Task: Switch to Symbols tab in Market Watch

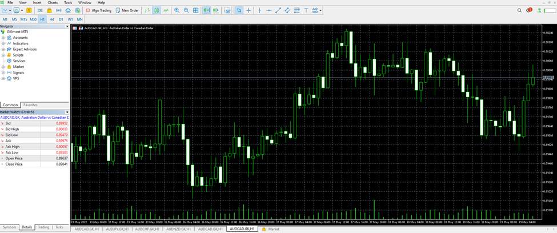Action: coord(9,227)
